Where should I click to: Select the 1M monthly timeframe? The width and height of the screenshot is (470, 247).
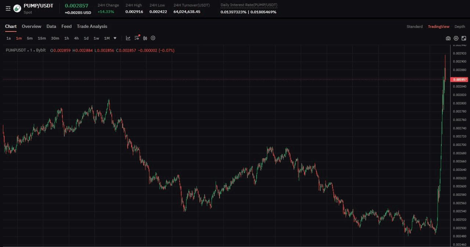[107, 38]
